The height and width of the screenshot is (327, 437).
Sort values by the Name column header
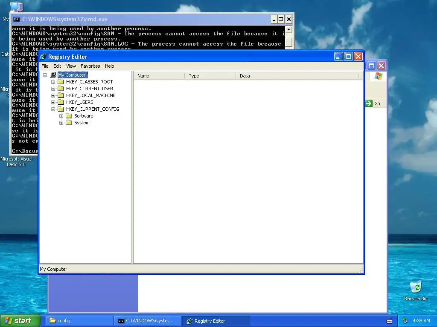[x=159, y=76]
